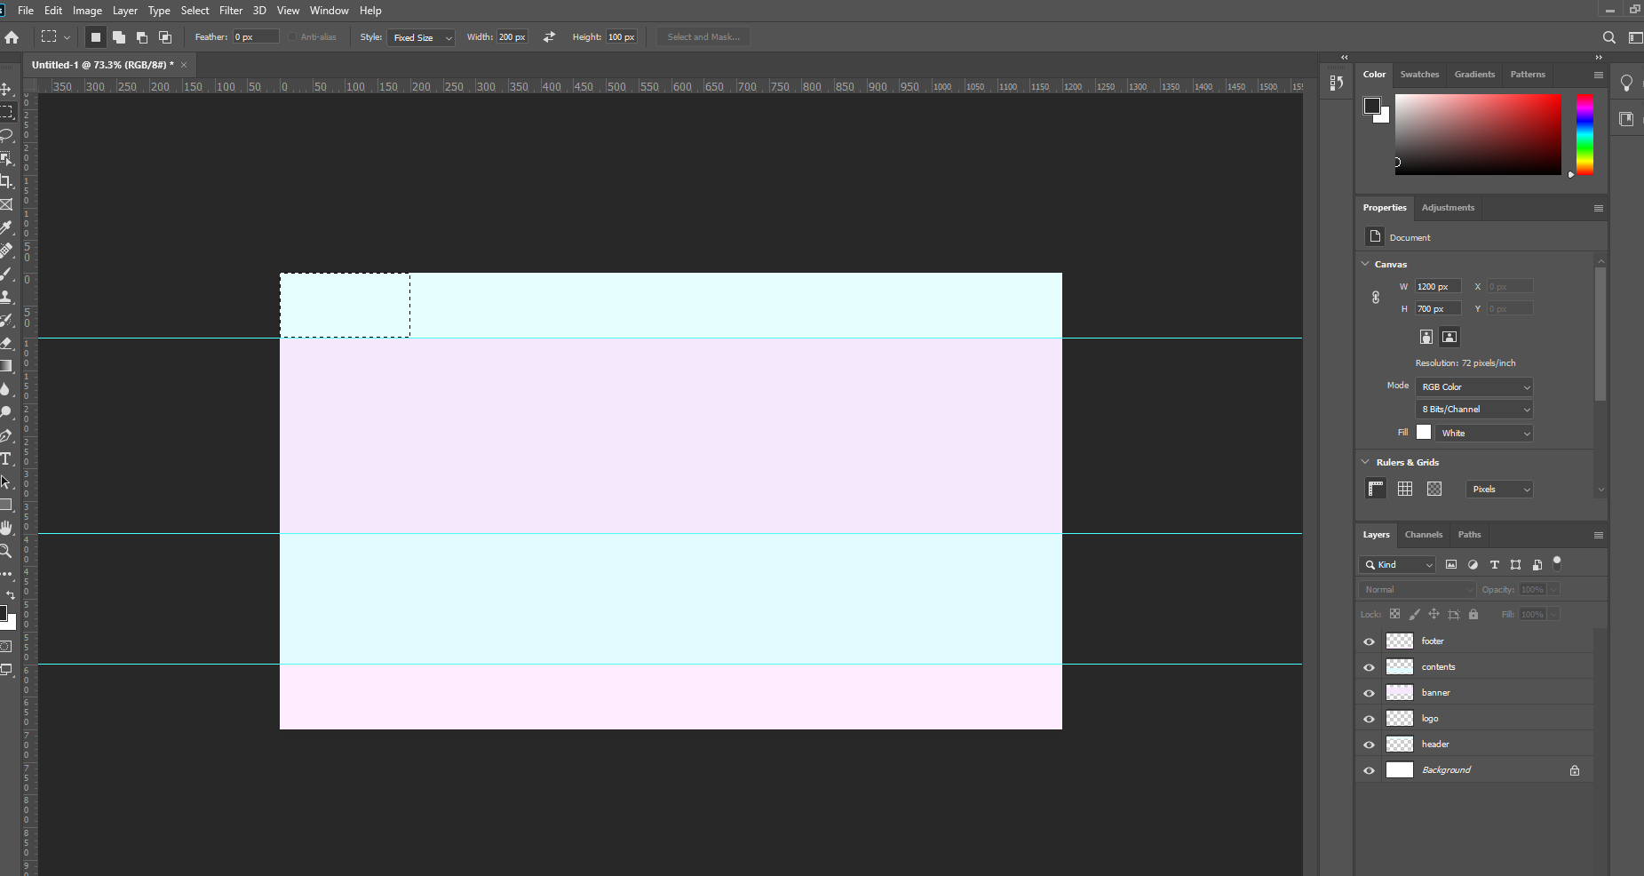This screenshot has width=1644, height=876.
Task: Hide the banner layer
Action: pos(1369,693)
